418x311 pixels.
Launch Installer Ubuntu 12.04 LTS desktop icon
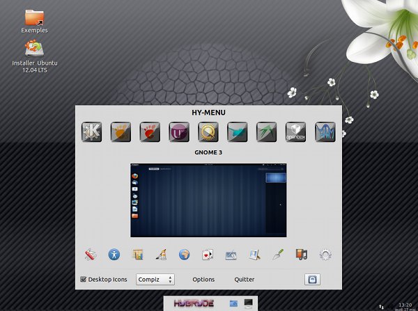(35, 56)
